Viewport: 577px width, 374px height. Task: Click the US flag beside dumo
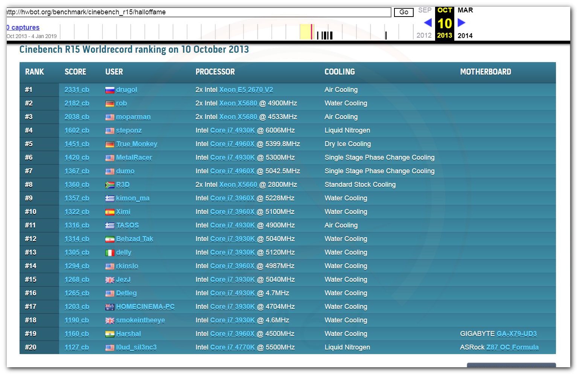coord(110,171)
